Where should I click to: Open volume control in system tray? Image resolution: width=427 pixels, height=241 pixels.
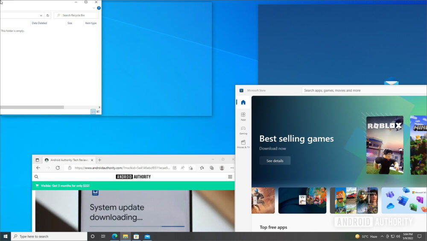(398, 236)
